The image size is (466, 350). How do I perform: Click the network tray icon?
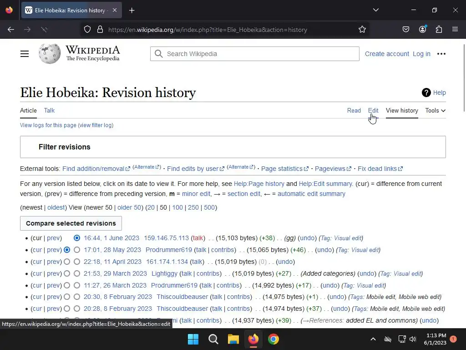click(x=402, y=339)
